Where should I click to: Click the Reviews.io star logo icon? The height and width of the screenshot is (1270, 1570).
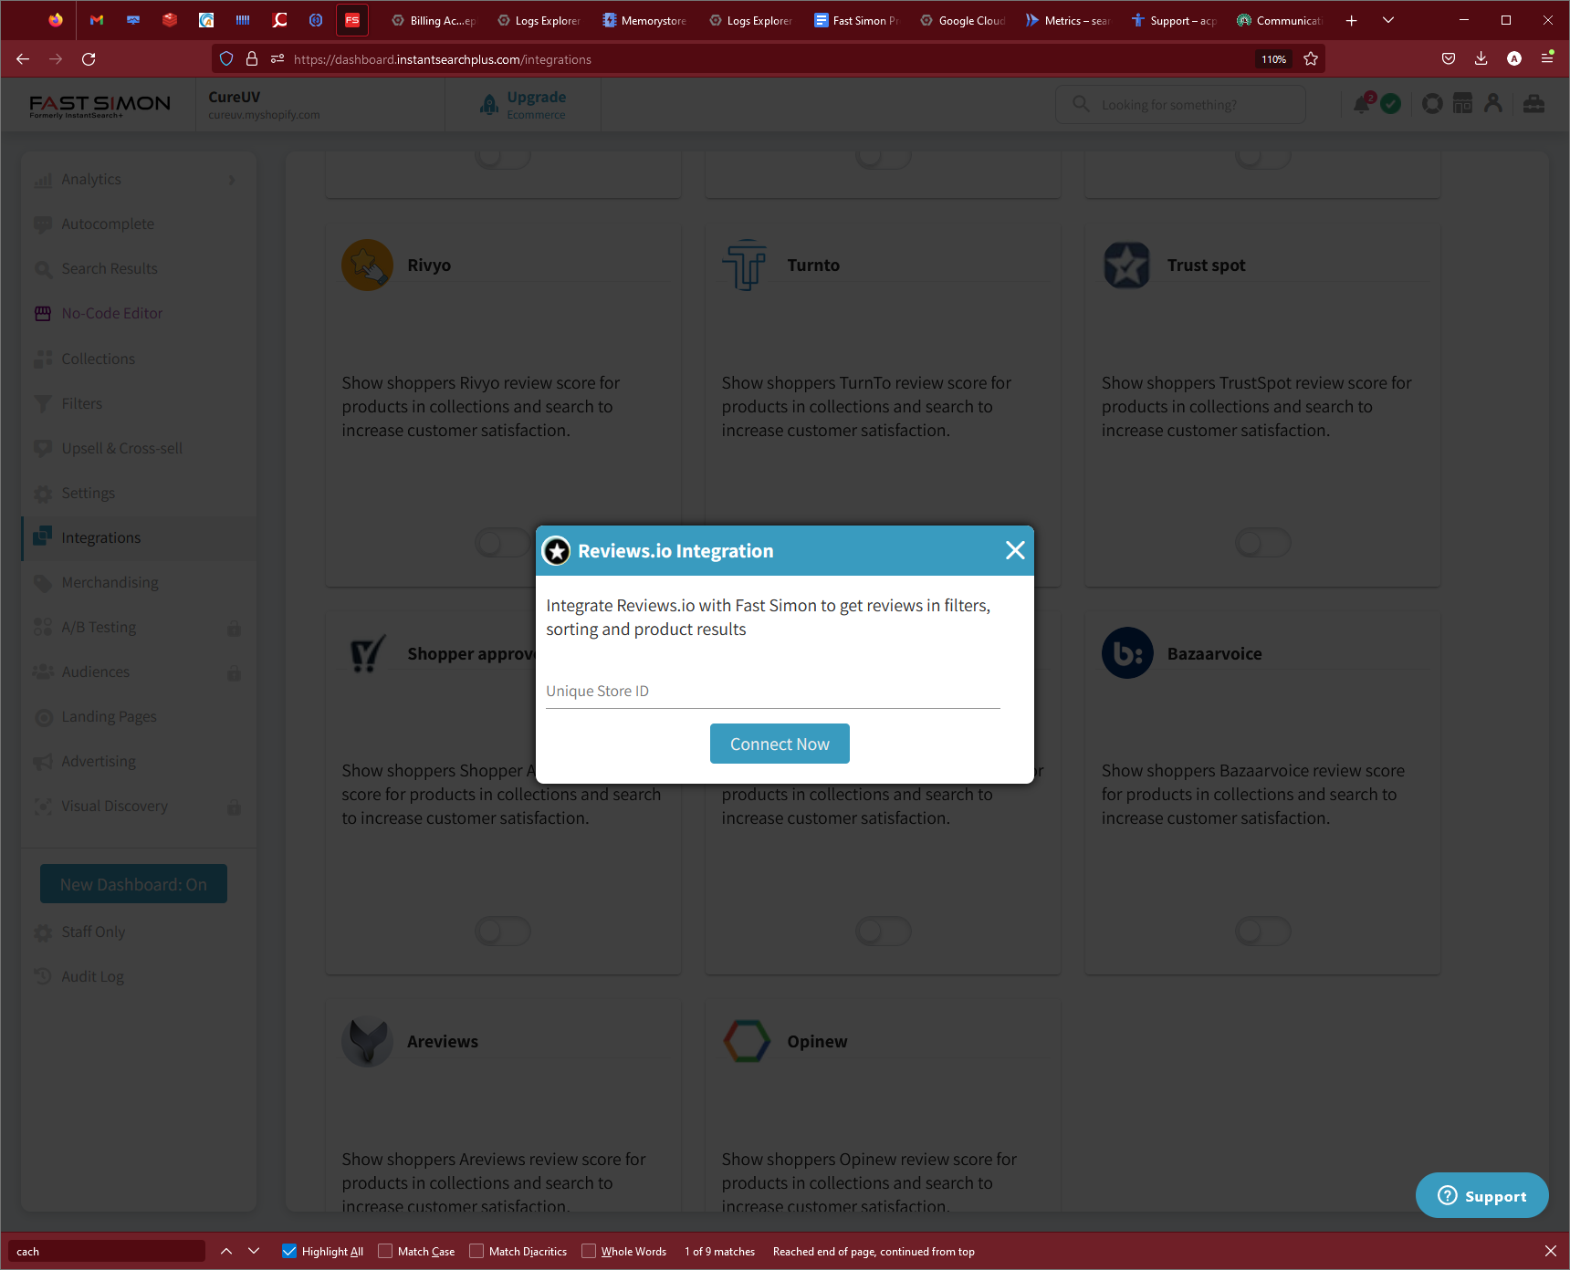click(x=557, y=551)
